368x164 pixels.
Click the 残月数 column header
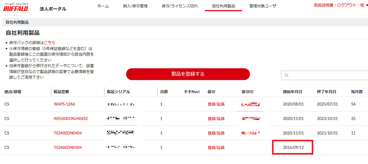[x=357, y=92]
